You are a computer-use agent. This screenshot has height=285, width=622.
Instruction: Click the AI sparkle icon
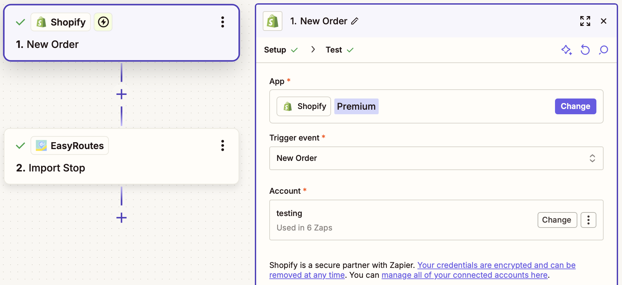tap(566, 50)
